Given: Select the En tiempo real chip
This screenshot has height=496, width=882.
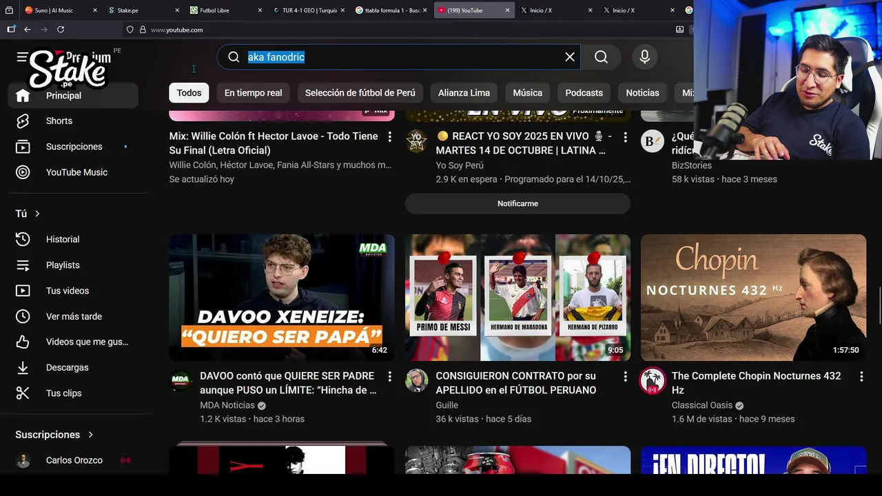Looking at the screenshot, I should tap(253, 92).
